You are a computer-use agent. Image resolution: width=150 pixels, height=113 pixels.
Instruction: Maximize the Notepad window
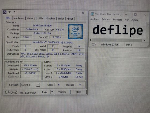pos(135,15)
